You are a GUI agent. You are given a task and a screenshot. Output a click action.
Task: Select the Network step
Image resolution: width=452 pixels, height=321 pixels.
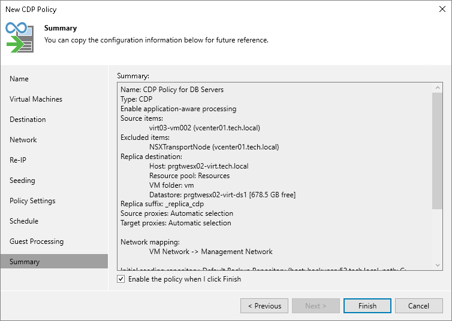[x=23, y=140]
